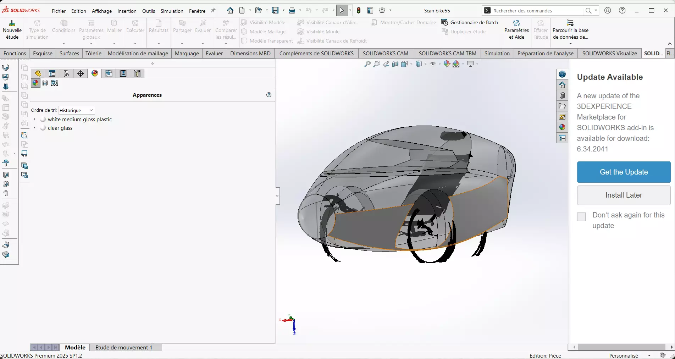Click the Zoom to Fit magnifier icon
The height and width of the screenshot is (359, 675).
(x=367, y=64)
